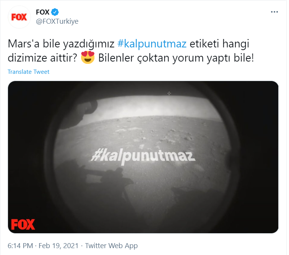Open the tweet's three-dot more menu

(x=274, y=12)
